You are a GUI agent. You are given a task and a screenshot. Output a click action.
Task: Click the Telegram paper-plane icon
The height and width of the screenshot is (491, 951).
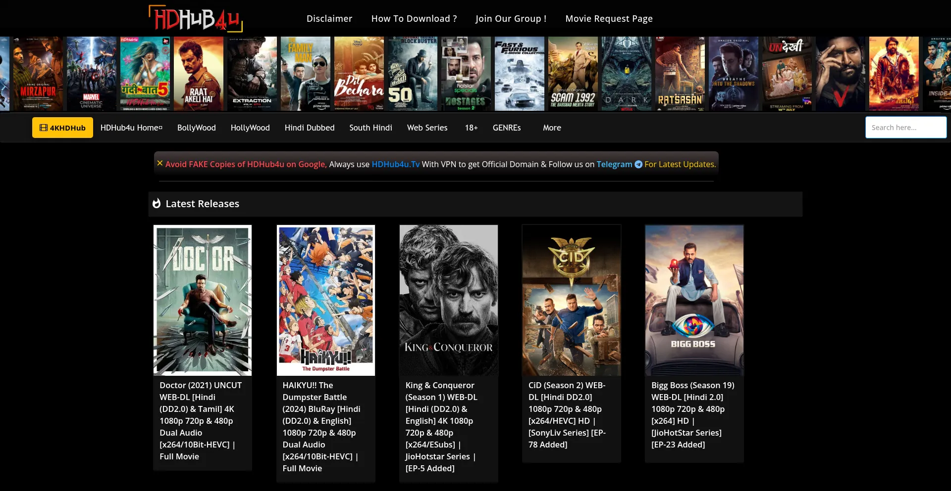point(638,164)
